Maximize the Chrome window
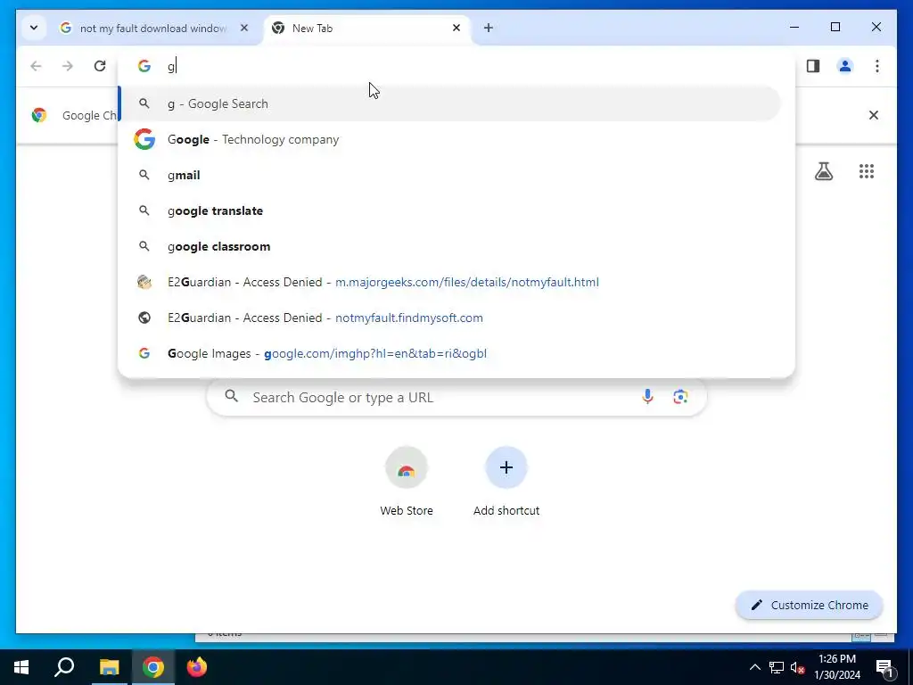 pos(835,27)
